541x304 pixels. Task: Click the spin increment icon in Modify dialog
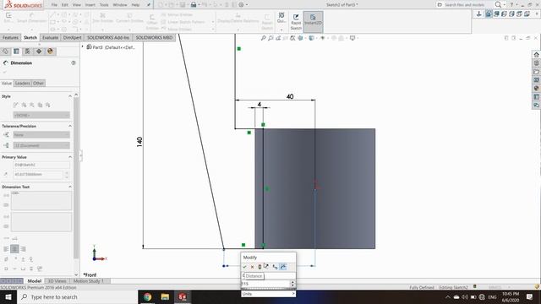(x=275, y=267)
